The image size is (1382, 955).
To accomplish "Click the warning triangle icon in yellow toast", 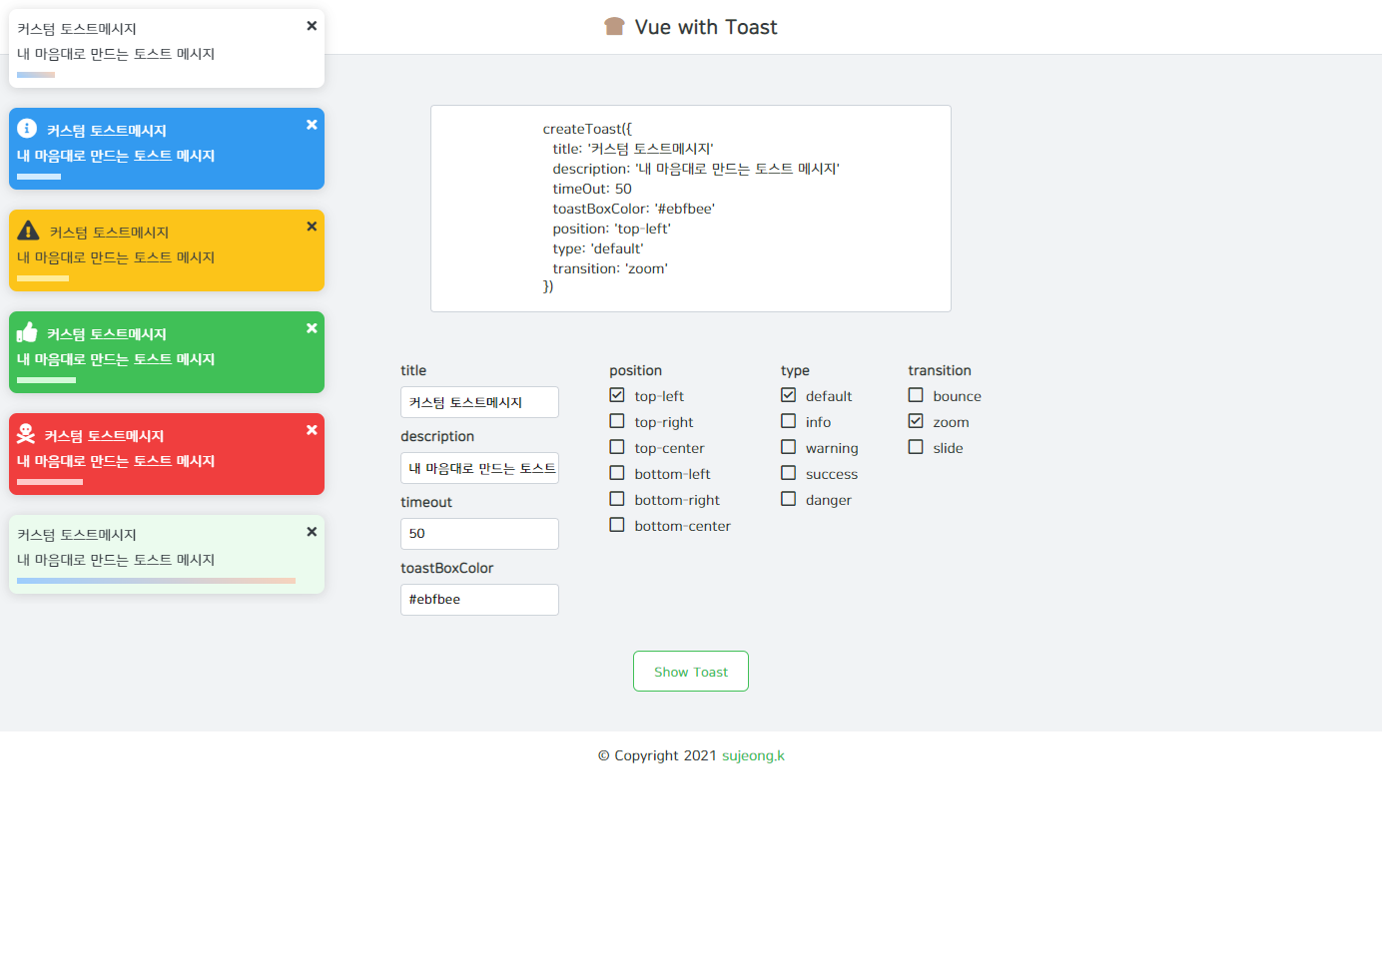I will tap(28, 231).
